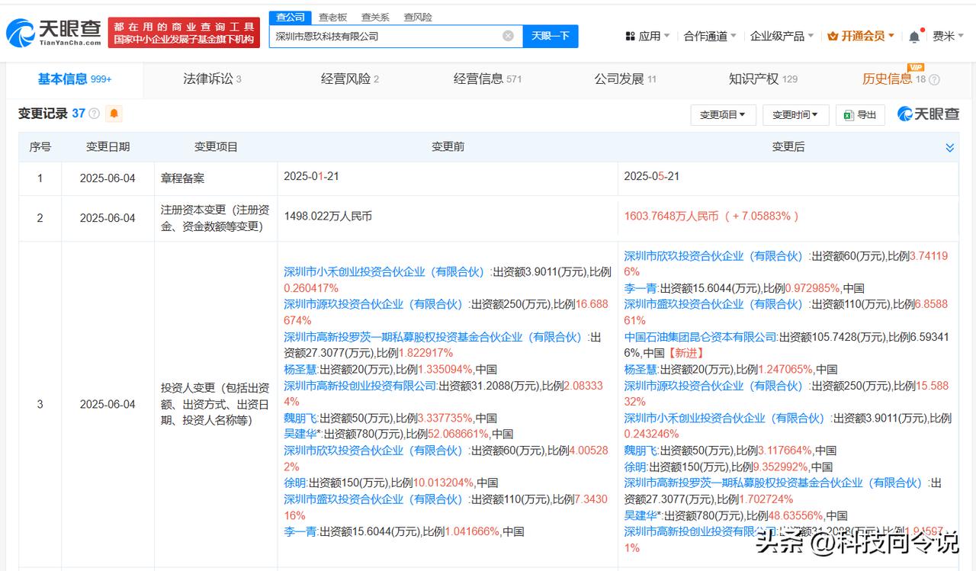Select the 1498.022万人民币 value

tap(328, 217)
